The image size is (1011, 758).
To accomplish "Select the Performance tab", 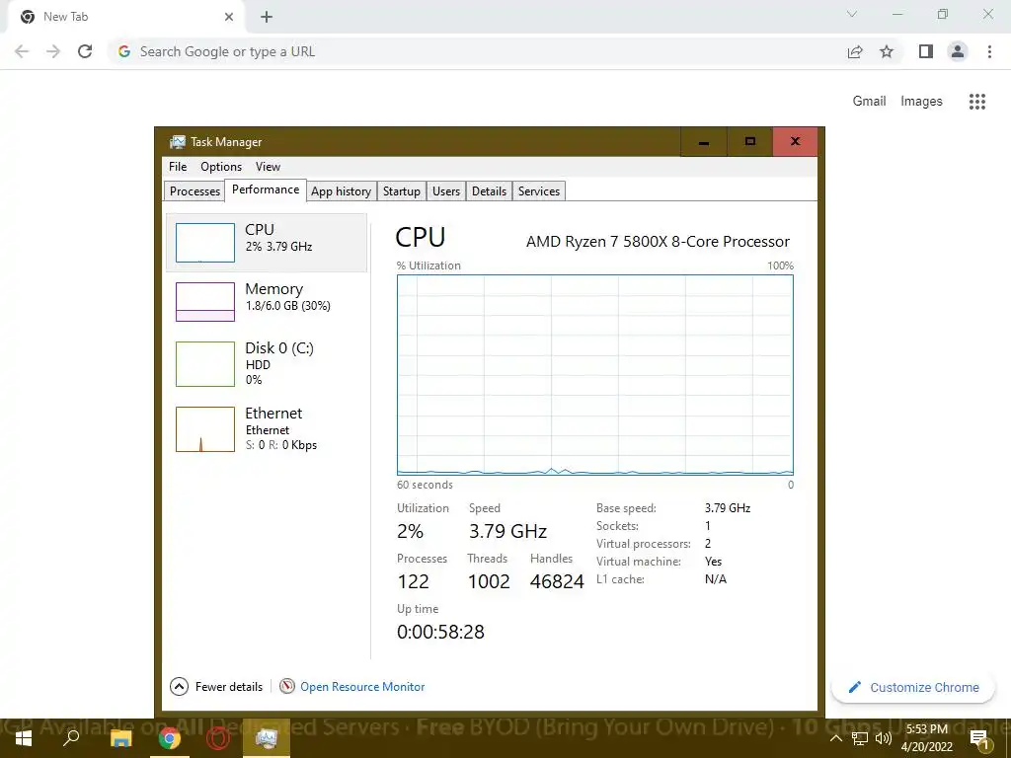I will [x=266, y=189].
